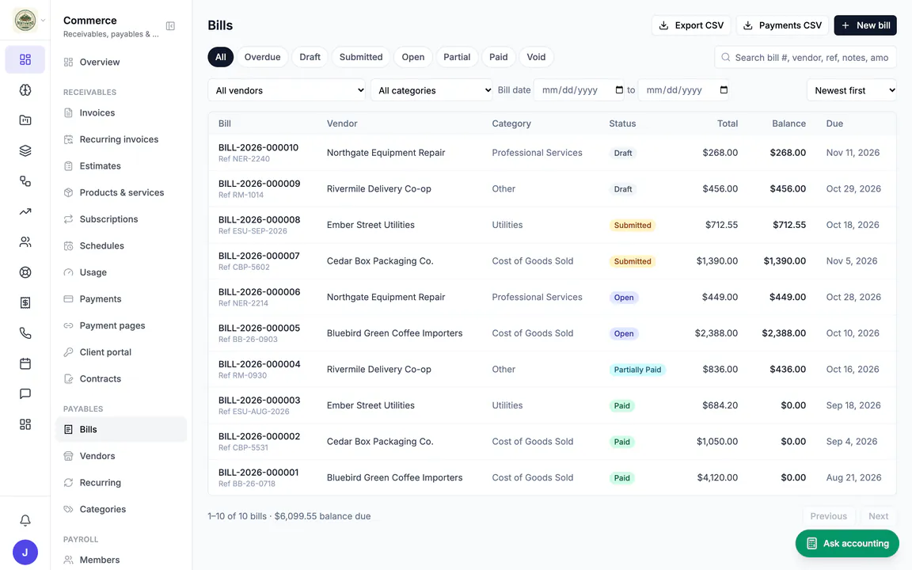The height and width of the screenshot is (570, 912).
Task: Filter bills by Paid tab
Action: click(x=499, y=57)
